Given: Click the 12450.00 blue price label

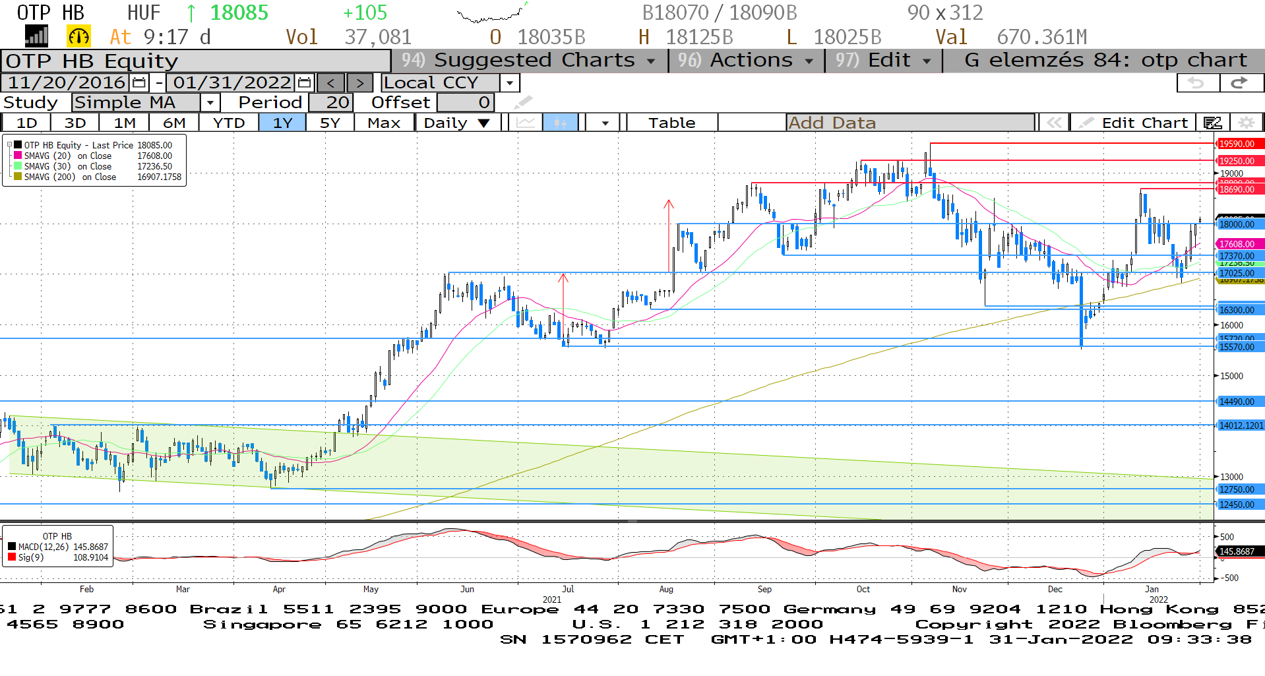Looking at the screenshot, I should click(x=1240, y=505).
